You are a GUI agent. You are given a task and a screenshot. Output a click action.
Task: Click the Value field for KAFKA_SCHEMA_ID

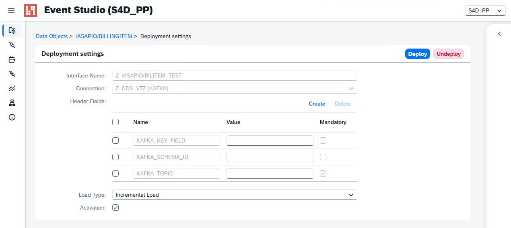point(270,157)
